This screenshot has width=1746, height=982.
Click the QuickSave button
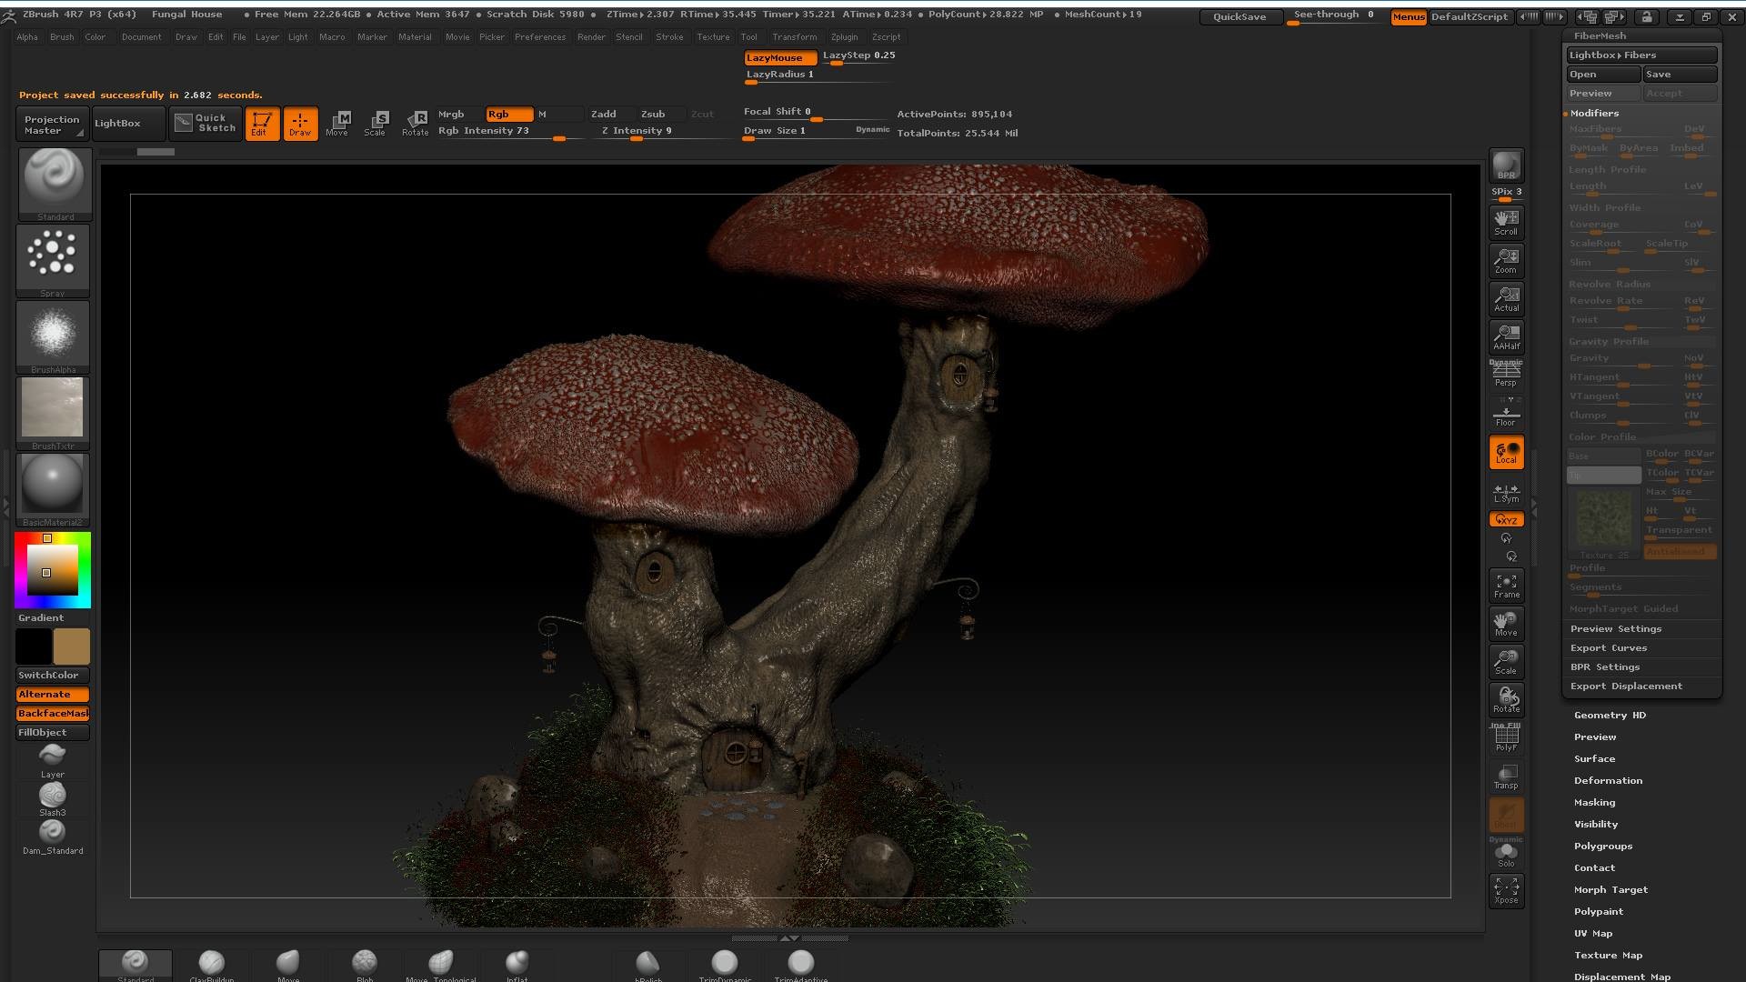1239,16
